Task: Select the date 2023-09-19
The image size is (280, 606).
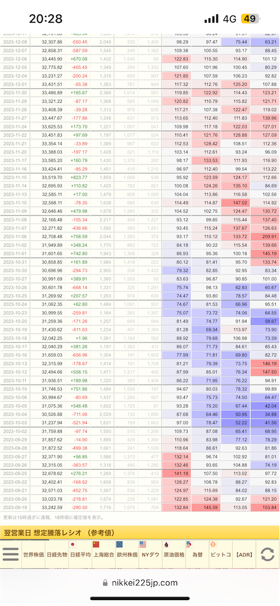Action: pos(15,507)
